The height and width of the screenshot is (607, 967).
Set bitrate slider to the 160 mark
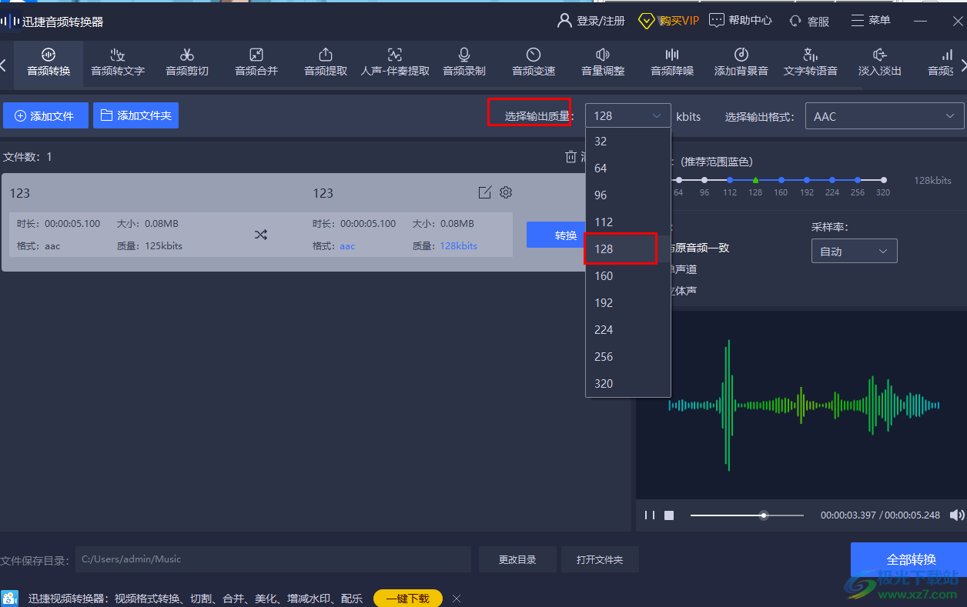click(x=781, y=180)
